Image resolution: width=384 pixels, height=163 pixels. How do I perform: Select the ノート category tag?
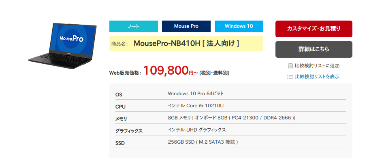pos(134,26)
